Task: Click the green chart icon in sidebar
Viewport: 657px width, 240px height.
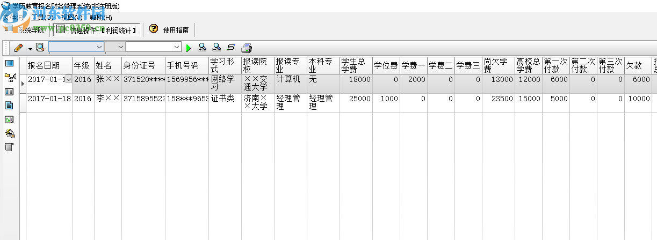Action: [9, 119]
